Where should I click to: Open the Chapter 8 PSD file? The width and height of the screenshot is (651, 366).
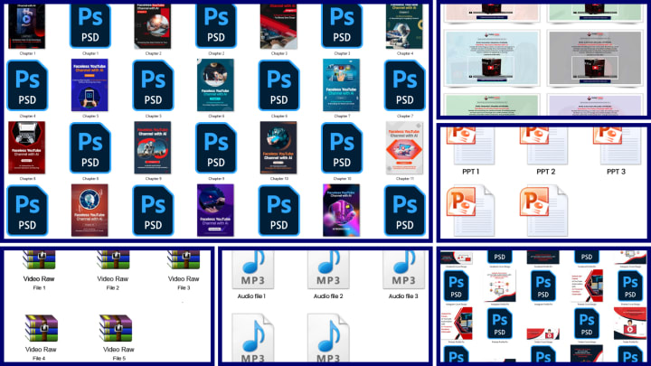pyautogui.click(x=90, y=147)
